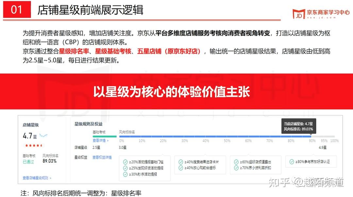Click the 店铺星级前端展示逻辑 slide title

click(90, 10)
